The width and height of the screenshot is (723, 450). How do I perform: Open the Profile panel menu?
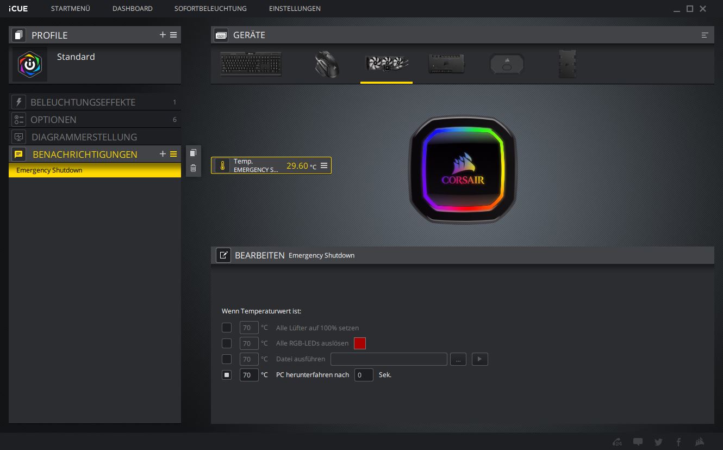click(x=173, y=35)
